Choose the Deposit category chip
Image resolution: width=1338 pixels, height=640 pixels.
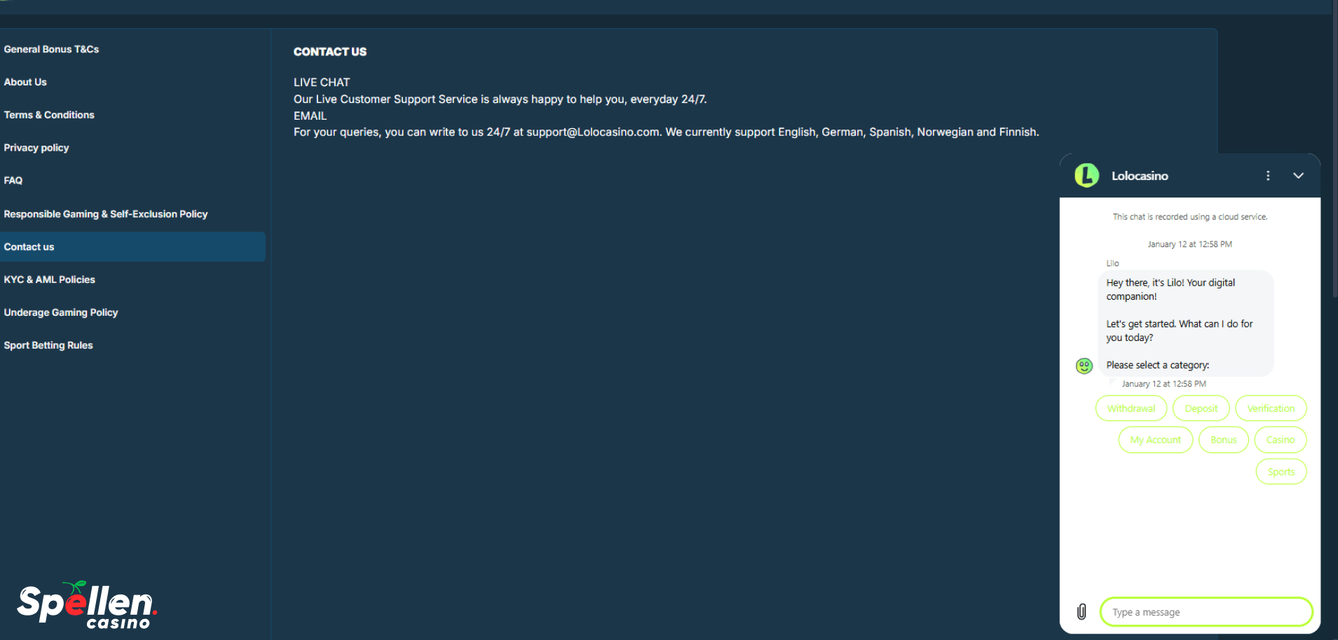click(1201, 408)
